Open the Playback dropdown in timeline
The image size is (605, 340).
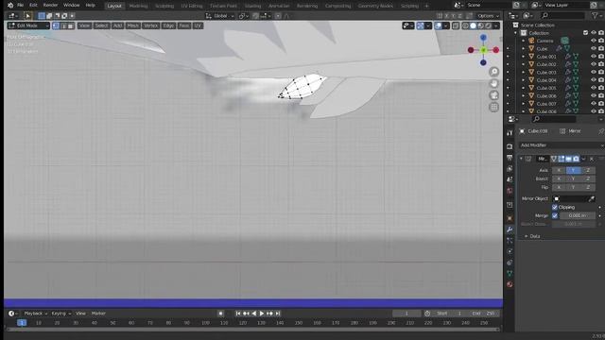pos(35,314)
